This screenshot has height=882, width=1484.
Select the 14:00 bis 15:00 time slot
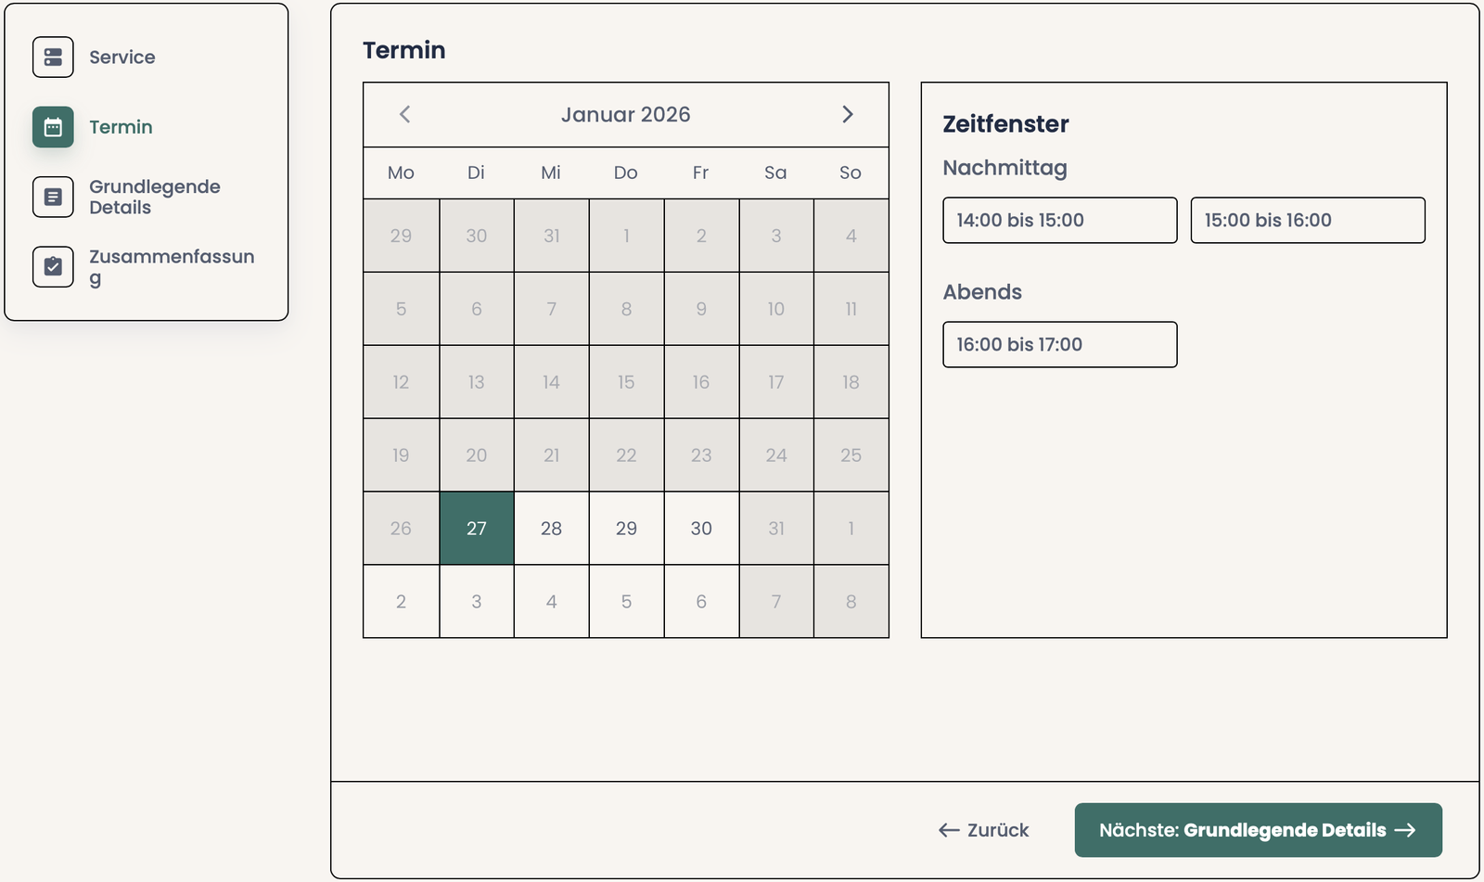1059,220
